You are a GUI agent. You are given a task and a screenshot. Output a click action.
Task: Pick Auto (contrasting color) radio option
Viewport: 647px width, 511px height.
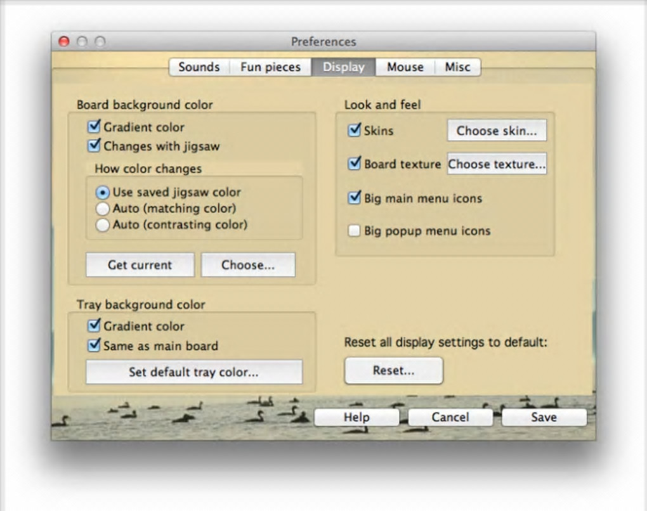pos(103,225)
